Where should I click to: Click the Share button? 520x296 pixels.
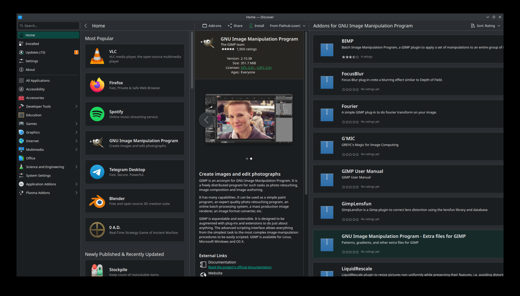(x=235, y=26)
